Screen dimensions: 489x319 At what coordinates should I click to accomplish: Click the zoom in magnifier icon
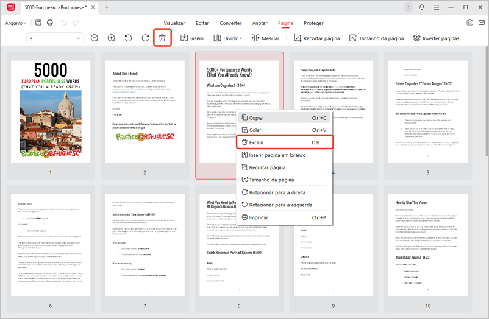pos(112,38)
